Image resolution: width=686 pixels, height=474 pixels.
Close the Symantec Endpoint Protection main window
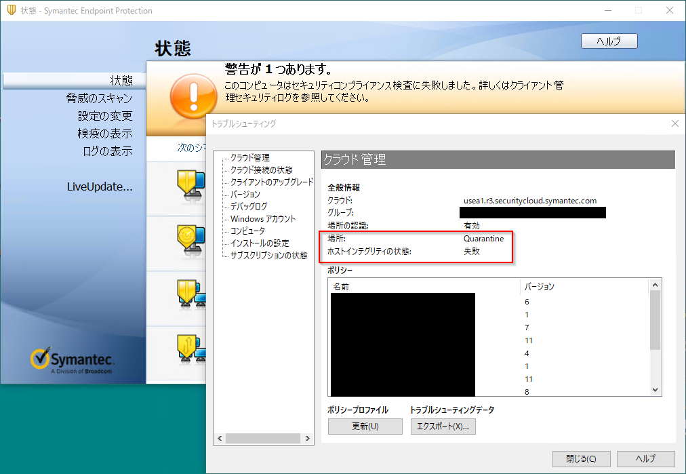(669, 10)
